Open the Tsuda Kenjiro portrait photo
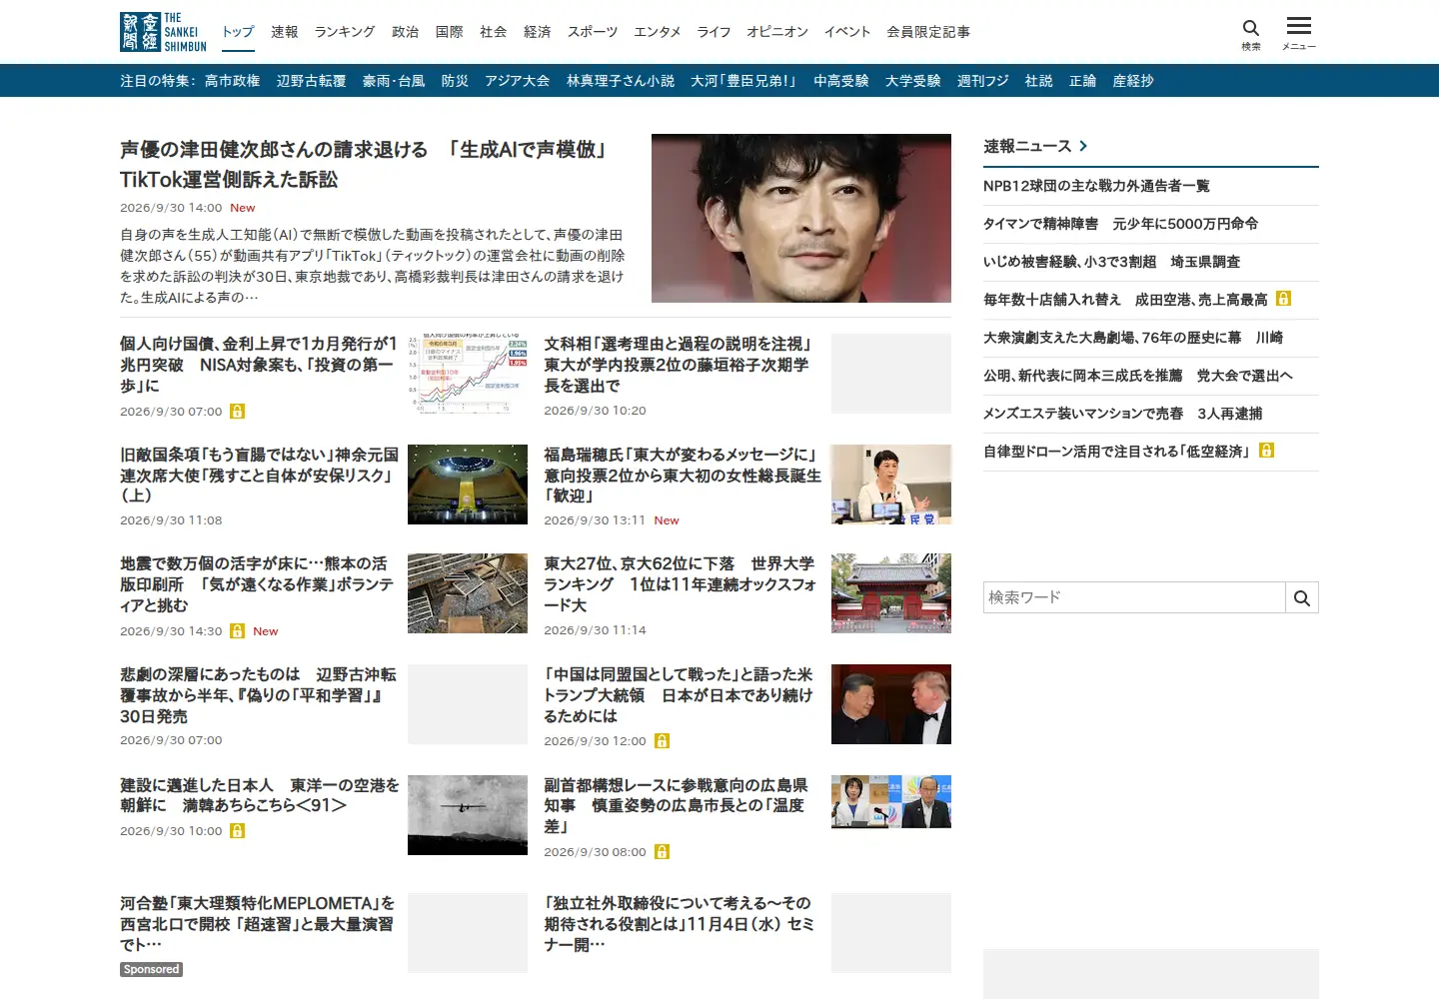Image resolution: width=1439 pixels, height=999 pixels. (801, 218)
